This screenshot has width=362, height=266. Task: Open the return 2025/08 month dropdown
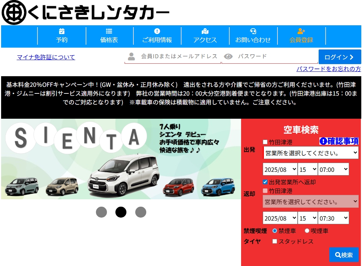(x=280, y=218)
